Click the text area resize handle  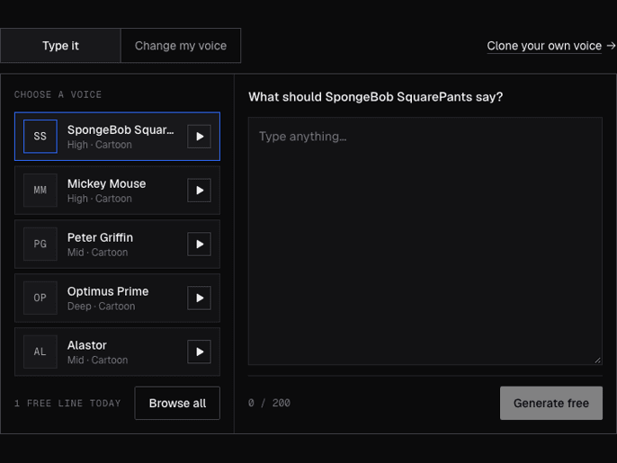pyautogui.click(x=598, y=361)
